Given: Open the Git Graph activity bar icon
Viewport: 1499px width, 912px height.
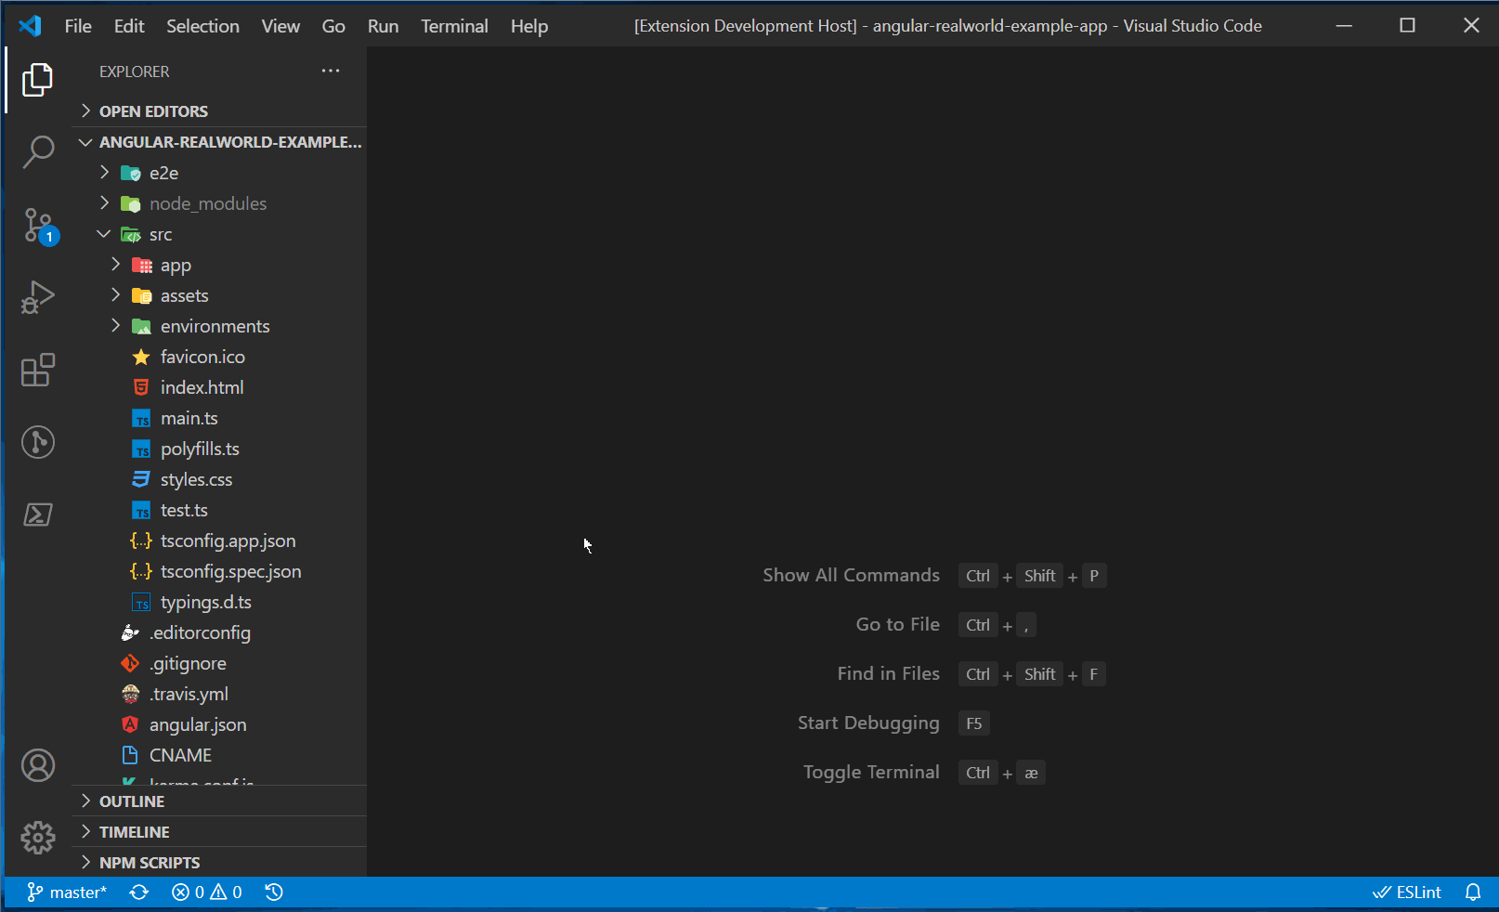Looking at the screenshot, I should pos(37,442).
